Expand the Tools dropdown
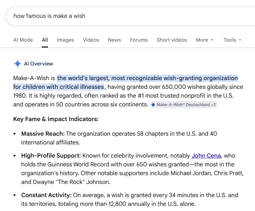 232,40
